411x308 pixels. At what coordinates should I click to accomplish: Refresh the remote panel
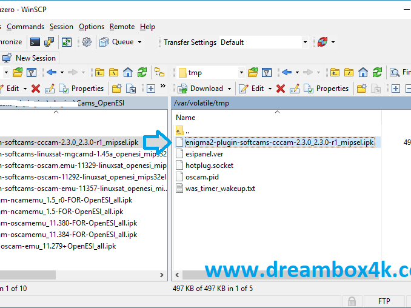point(377,72)
